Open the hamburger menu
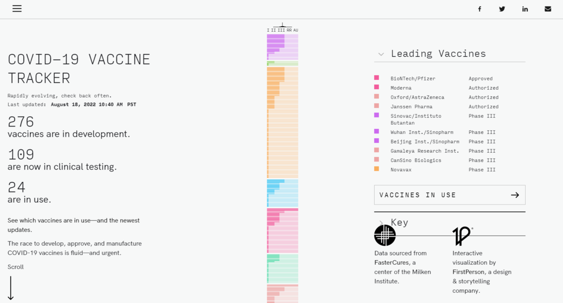The height and width of the screenshot is (303, 563). 17,9
